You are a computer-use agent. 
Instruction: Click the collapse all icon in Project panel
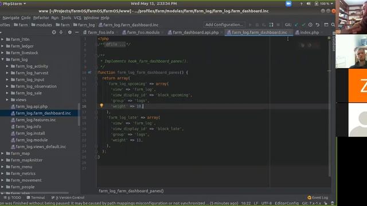pos(61,32)
